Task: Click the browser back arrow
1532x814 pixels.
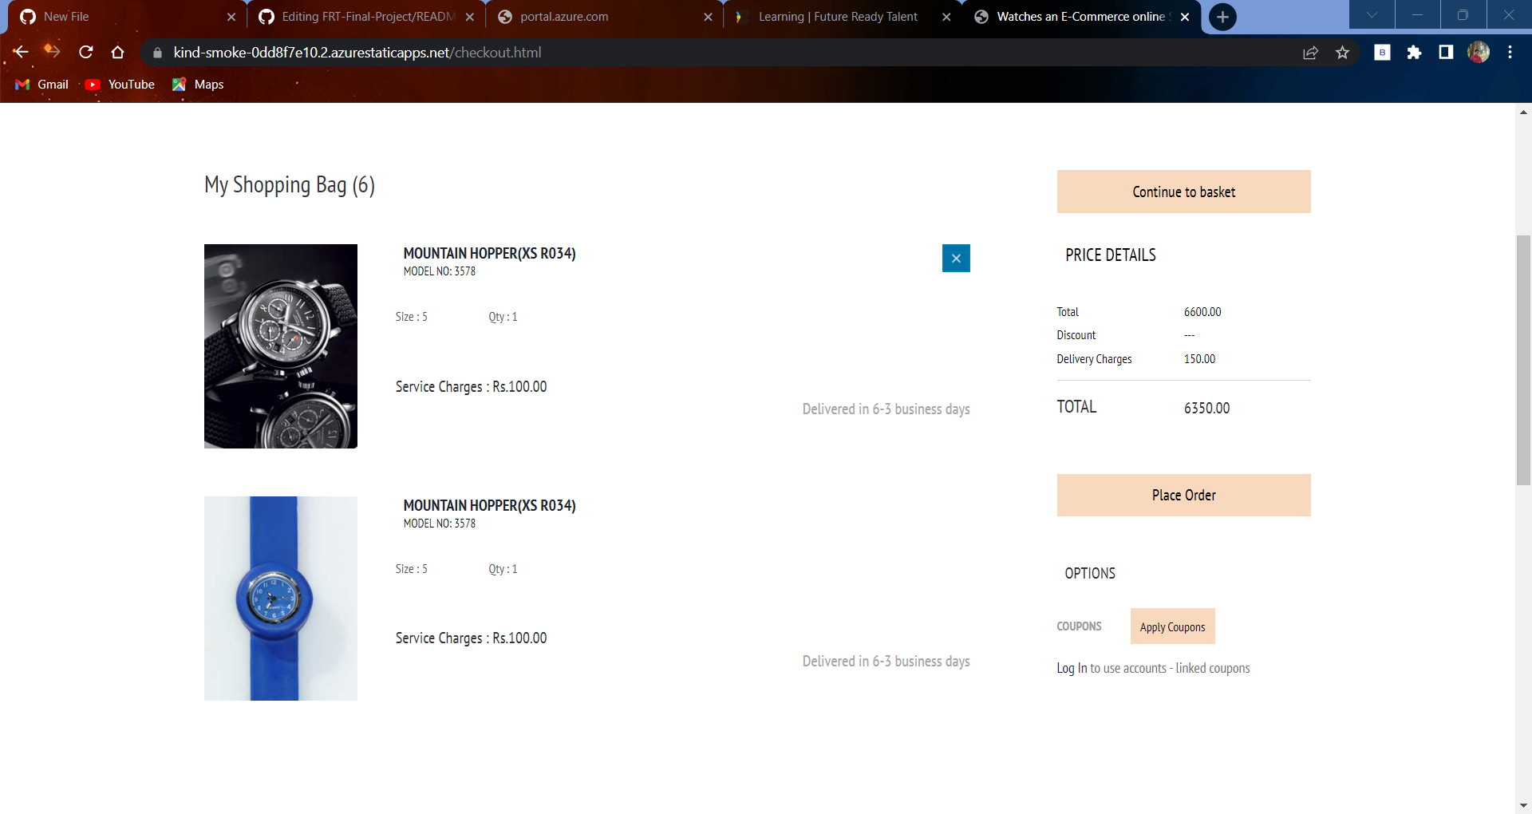Action: click(21, 52)
